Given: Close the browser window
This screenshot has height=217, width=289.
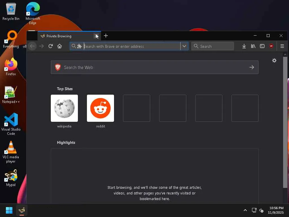Looking at the screenshot, I should coord(281,36).
